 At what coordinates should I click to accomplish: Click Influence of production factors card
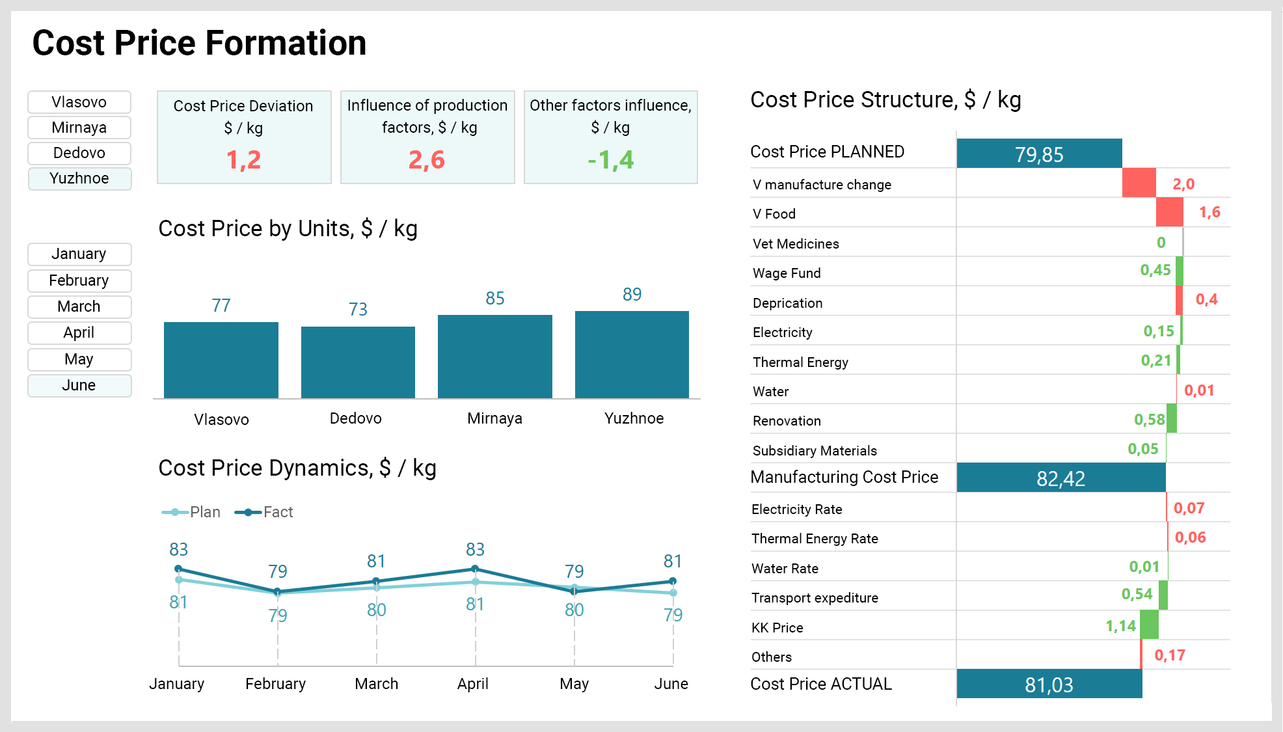[x=427, y=137]
